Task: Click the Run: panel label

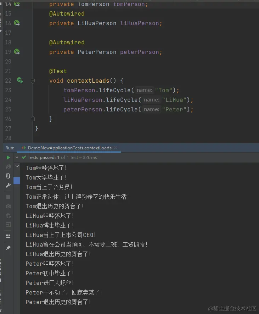Action: (10, 148)
